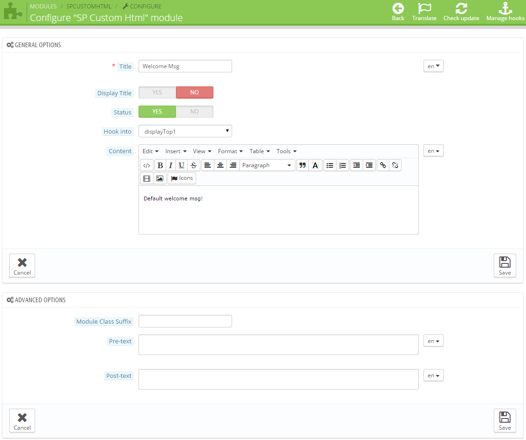Click the insert link icon

tap(383, 165)
